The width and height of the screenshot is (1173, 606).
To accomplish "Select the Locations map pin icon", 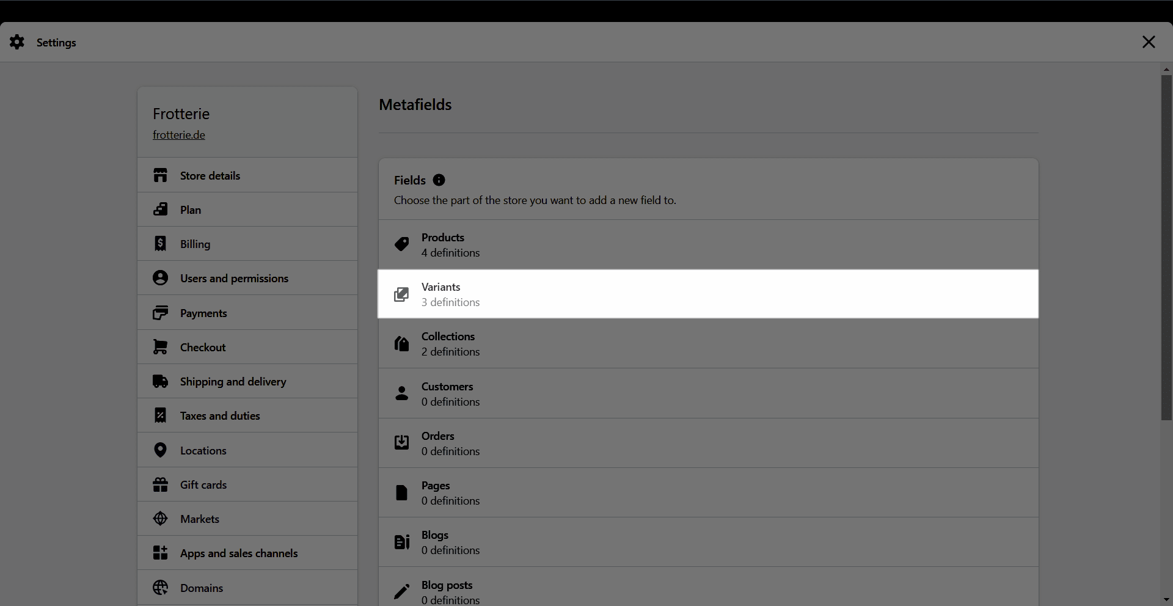I will pos(160,450).
